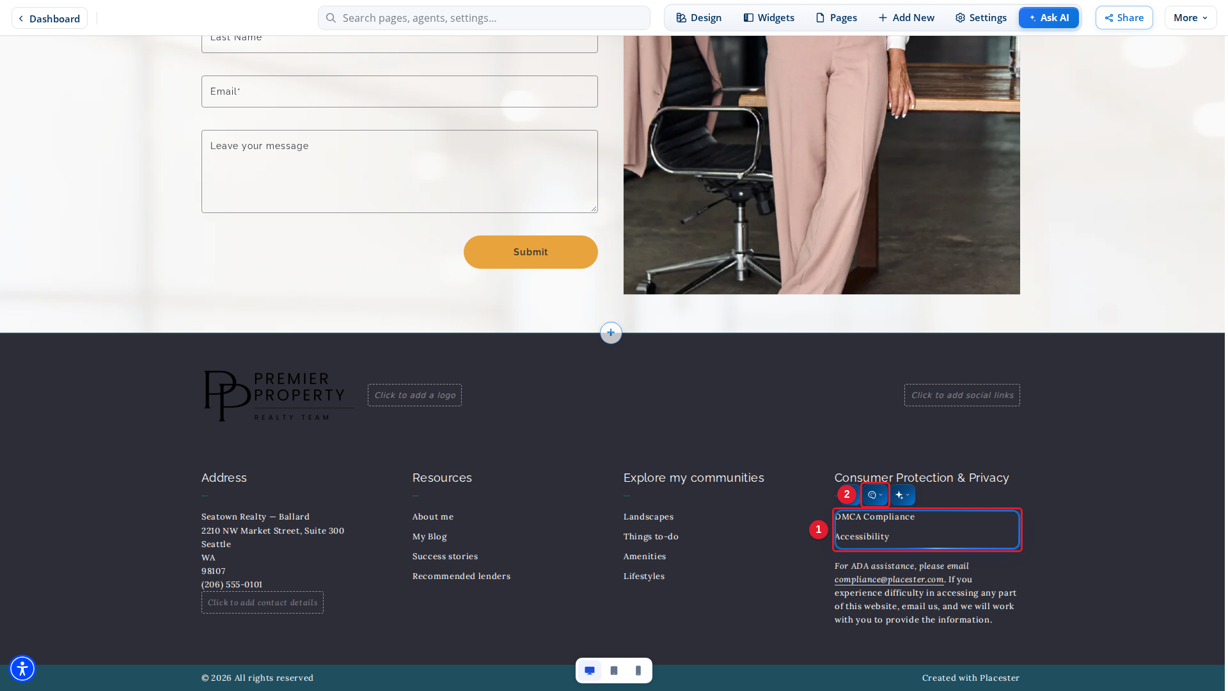Switch to desktop preview mode
This screenshot has width=1228, height=691.
click(590, 671)
